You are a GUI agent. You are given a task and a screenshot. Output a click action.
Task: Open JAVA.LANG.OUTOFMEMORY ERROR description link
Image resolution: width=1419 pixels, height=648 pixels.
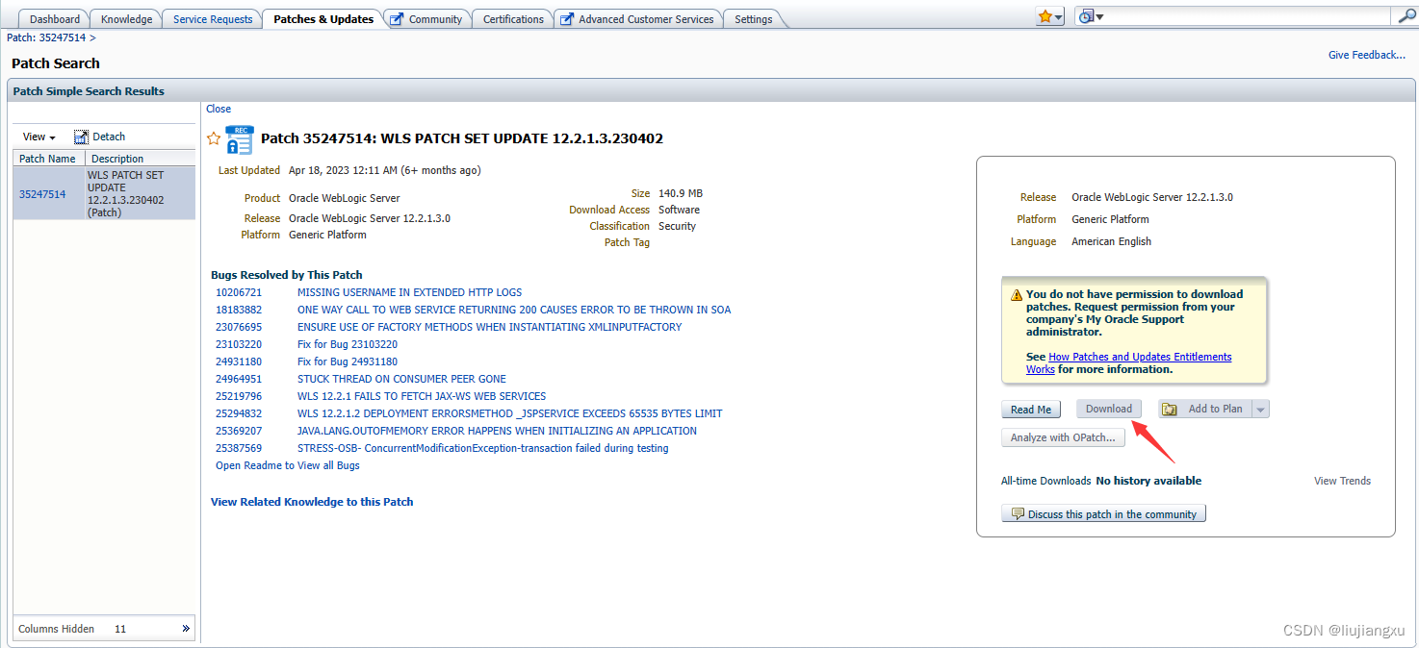coord(497,431)
